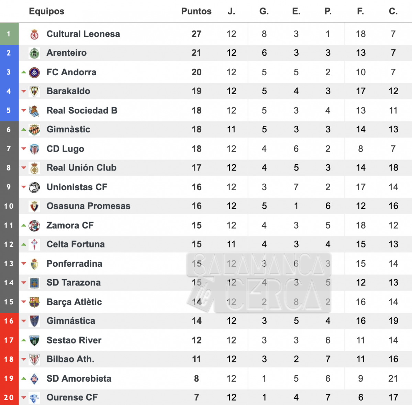Click the Cultural Leonesa club crest

point(34,34)
